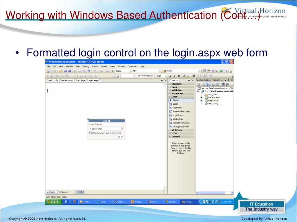Image resolution: width=297 pixels, height=222 pixels.
Task: Open the Format menu
Action: coord(95,66)
